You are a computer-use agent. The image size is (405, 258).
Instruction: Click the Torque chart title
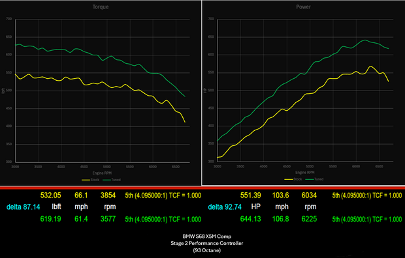click(x=101, y=7)
